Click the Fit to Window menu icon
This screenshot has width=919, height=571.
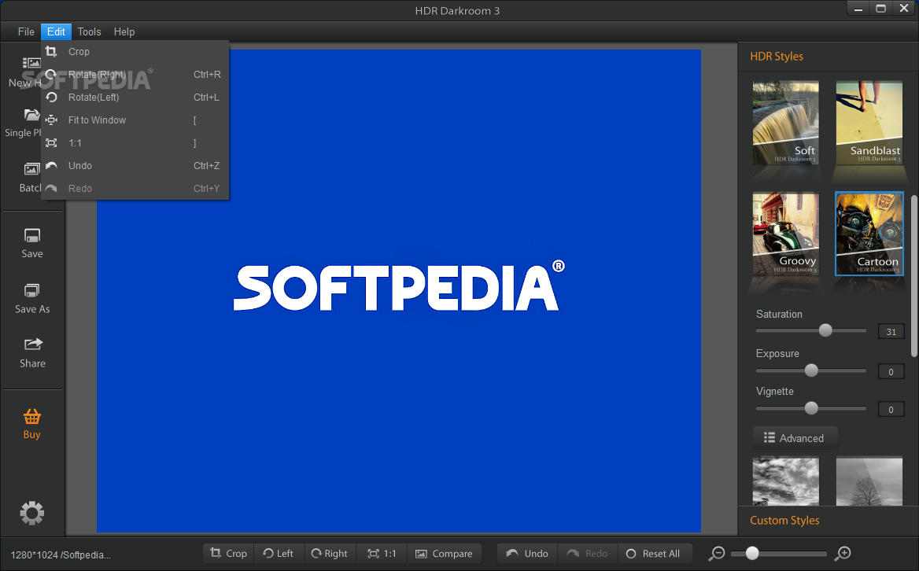[52, 120]
